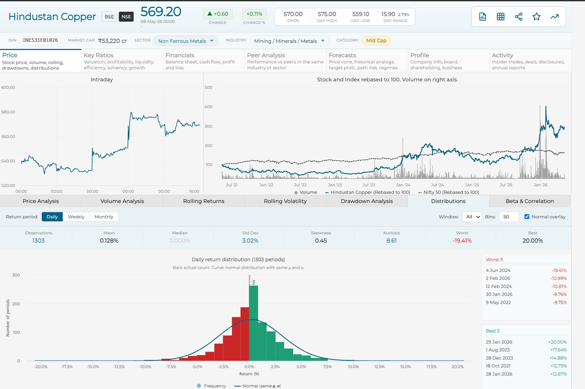Open the table grid view icon

pyautogui.click(x=500, y=17)
